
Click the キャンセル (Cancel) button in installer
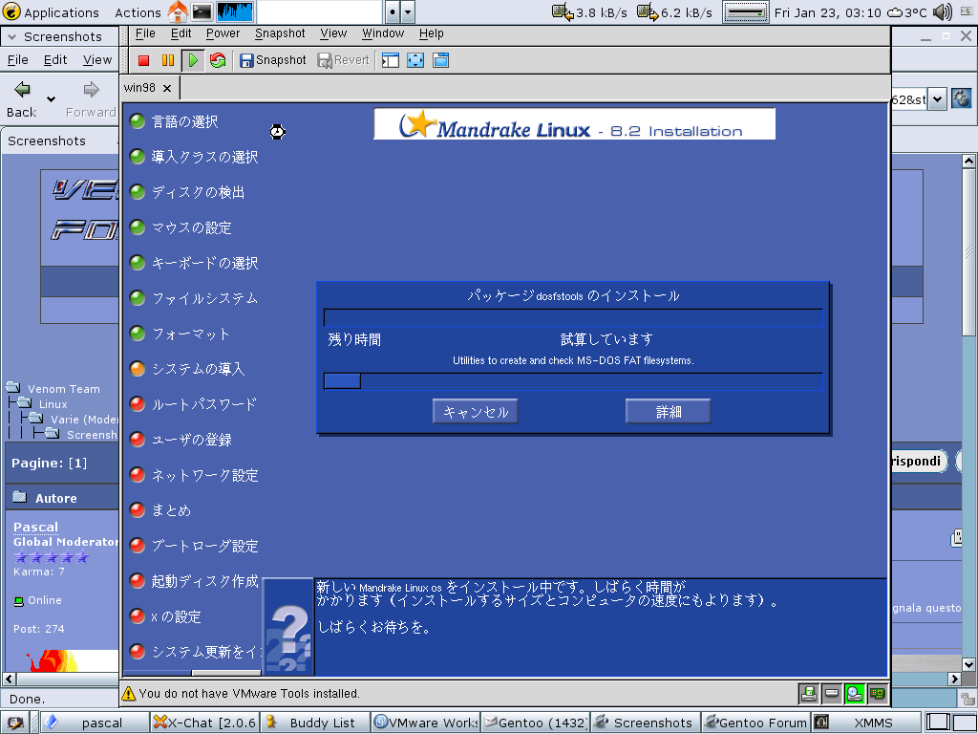[476, 412]
